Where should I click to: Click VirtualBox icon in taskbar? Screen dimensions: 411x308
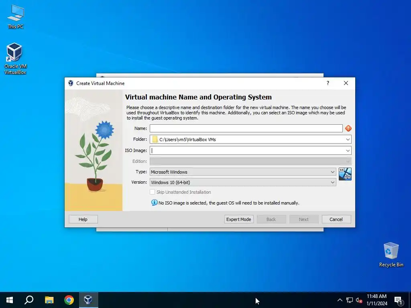[x=88, y=300]
